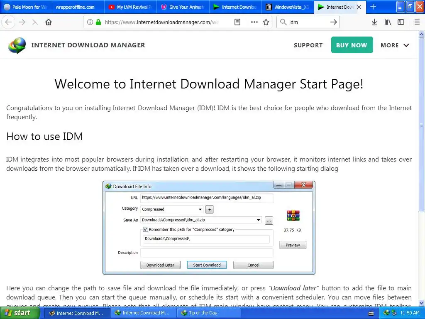Open the Category Compressed dropdown in image
This screenshot has width=425, height=319.
coord(172,209)
